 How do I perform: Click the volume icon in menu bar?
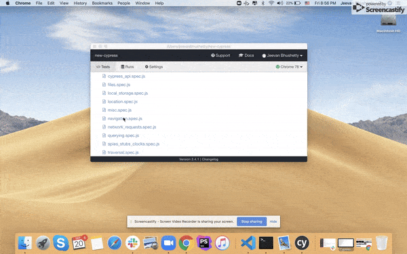(280, 3)
